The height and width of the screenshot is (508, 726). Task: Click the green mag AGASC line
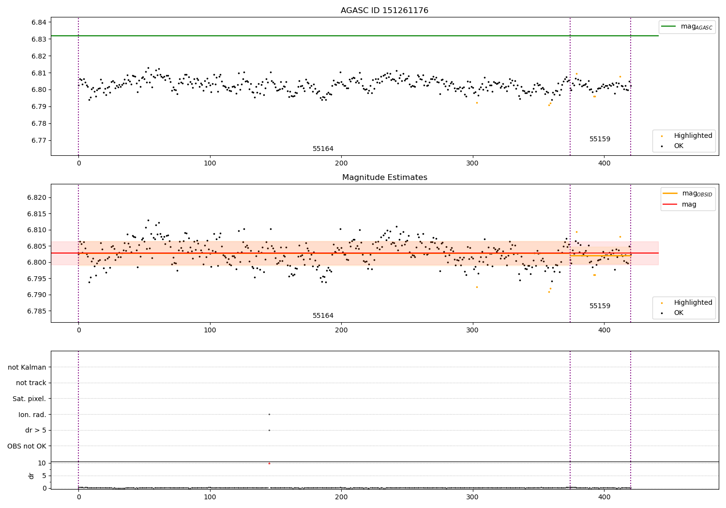click(355, 36)
